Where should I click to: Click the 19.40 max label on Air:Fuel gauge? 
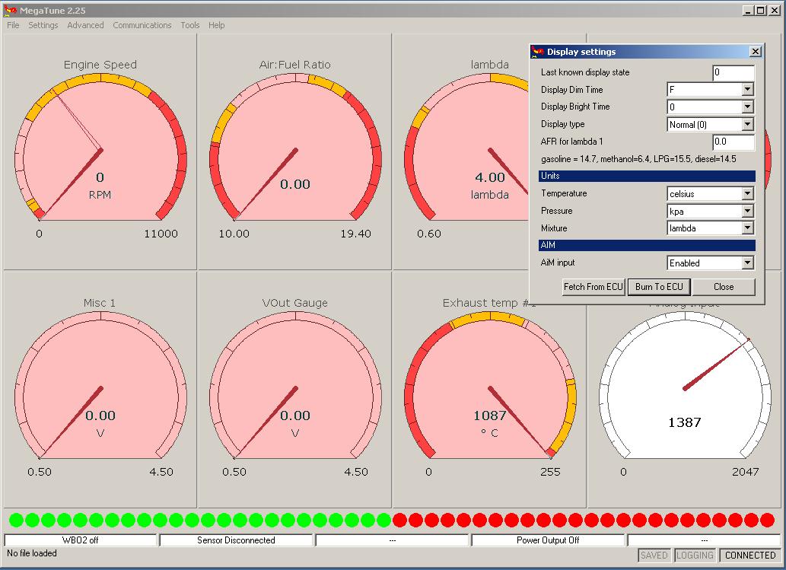click(x=355, y=234)
